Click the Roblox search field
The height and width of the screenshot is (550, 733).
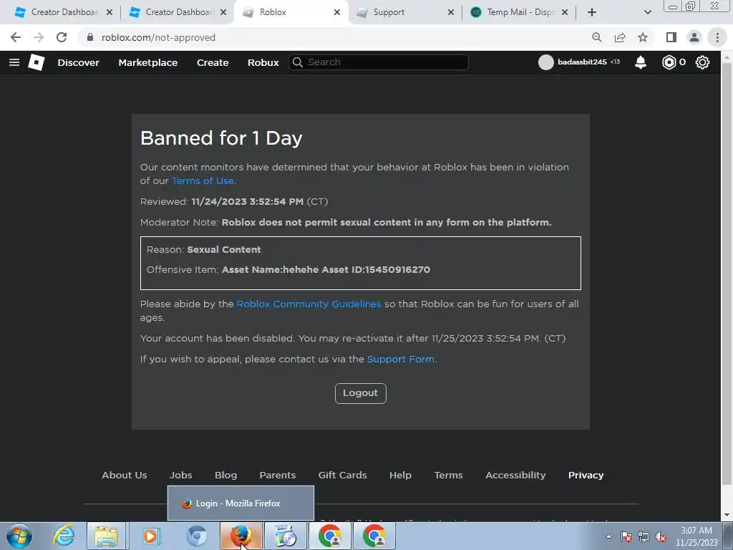tap(379, 62)
